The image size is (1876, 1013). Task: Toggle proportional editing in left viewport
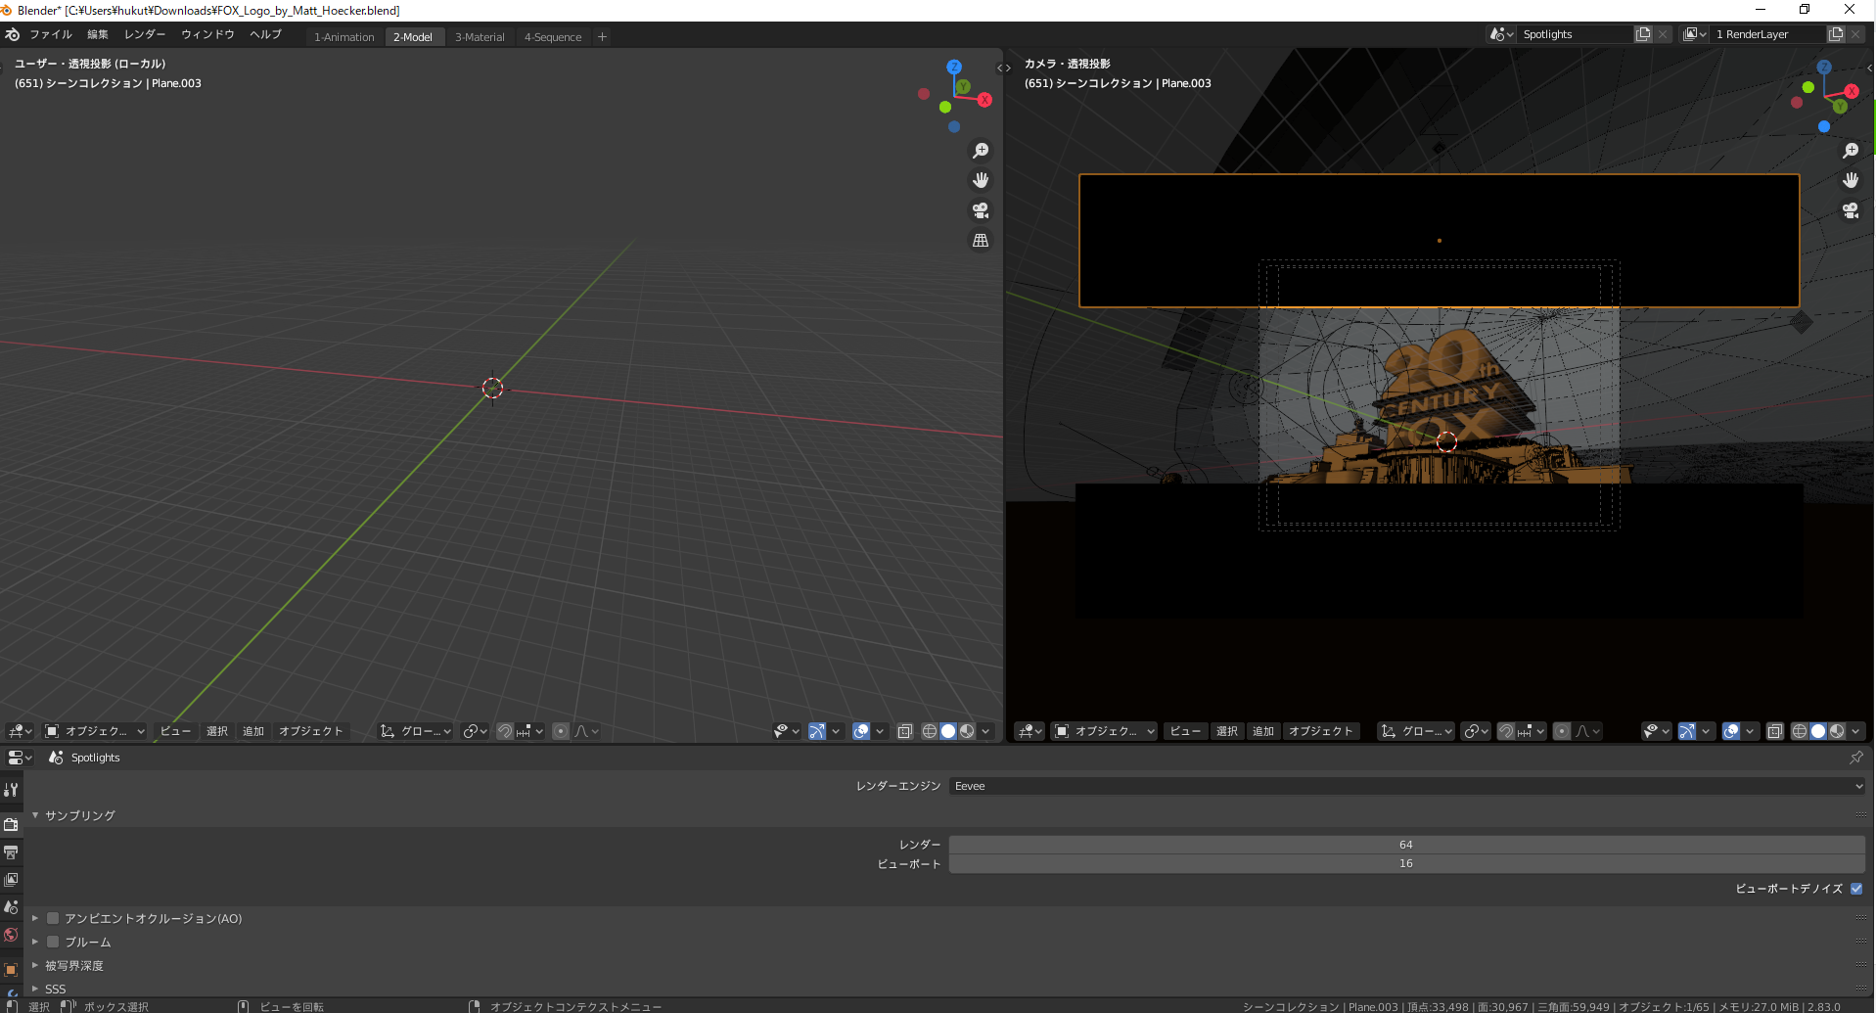click(x=561, y=731)
